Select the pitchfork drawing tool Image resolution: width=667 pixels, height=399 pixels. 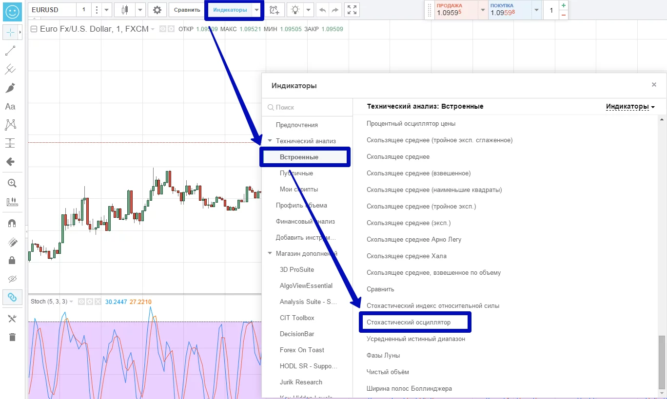(x=11, y=69)
